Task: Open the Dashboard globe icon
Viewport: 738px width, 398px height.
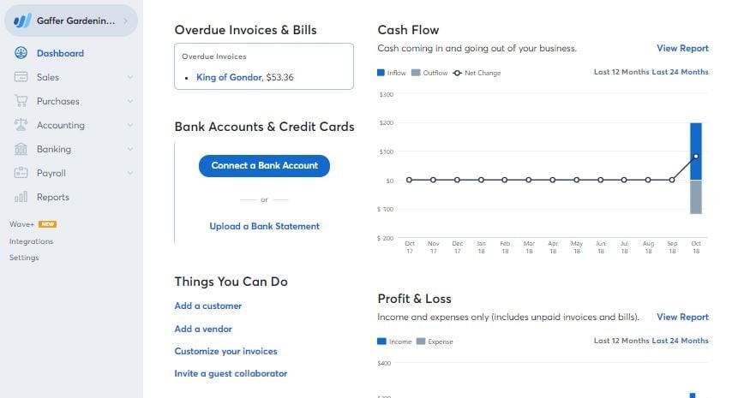Action: (x=21, y=53)
